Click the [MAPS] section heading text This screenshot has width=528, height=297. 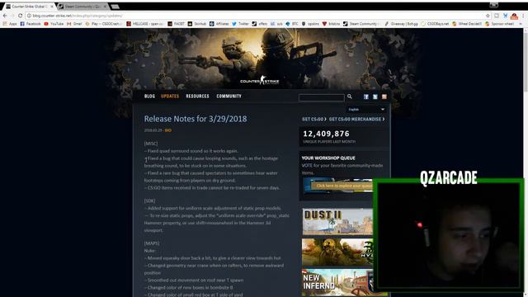pos(152,243)
